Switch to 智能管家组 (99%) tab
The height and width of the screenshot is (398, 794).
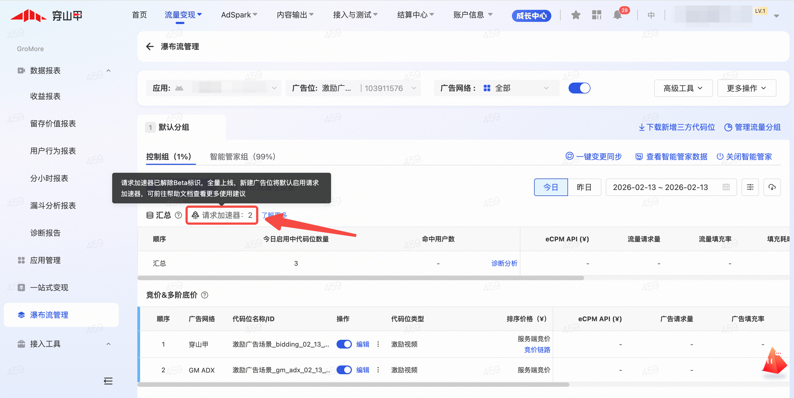[x=242, y=156]
